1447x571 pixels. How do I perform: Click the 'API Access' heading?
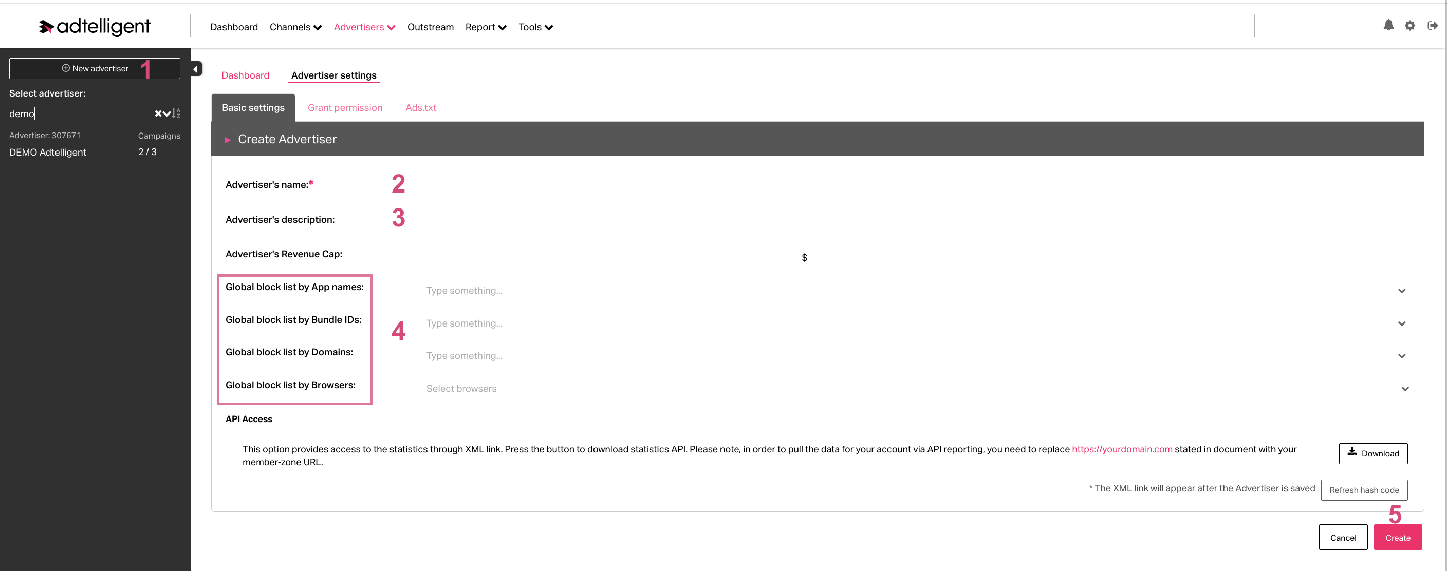coord(248,420)
